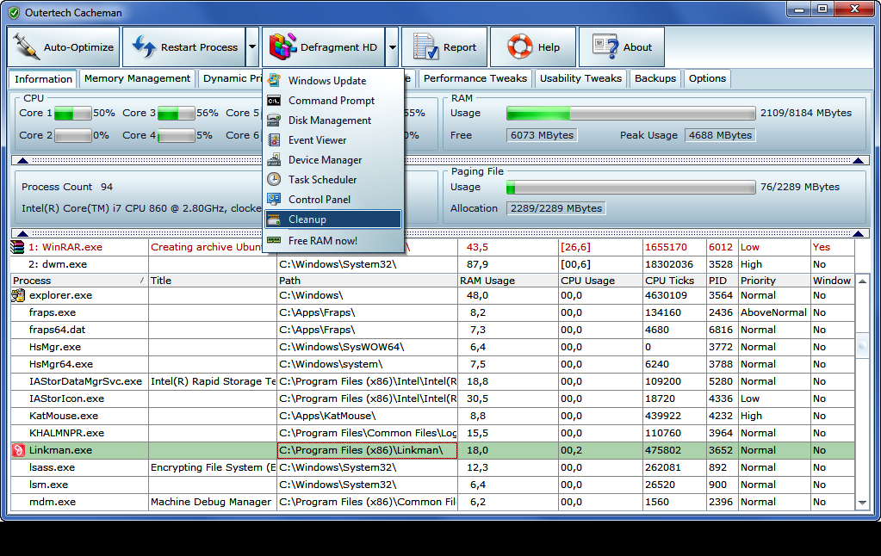Screen dimensions: 881x556
Task: Open Windows Update from the dropdown menu
Action: pos(326,81)
